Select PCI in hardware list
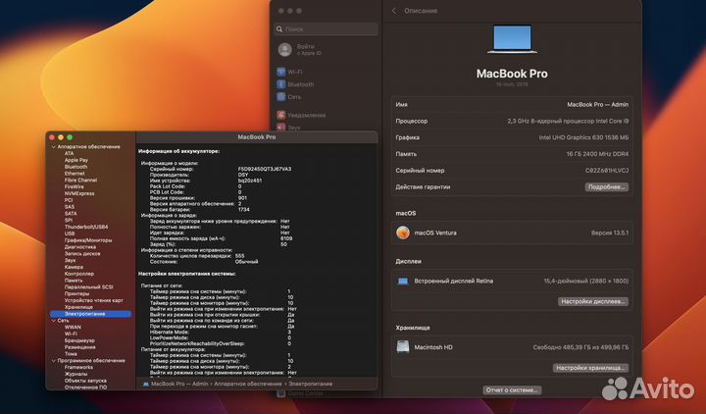This screenshot has height=414, width=706. (x=69, y=200)
